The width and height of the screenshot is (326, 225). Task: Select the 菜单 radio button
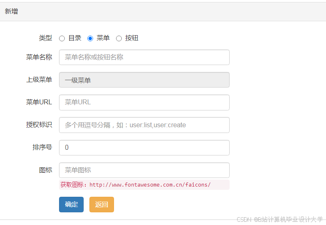coord(90,38)
